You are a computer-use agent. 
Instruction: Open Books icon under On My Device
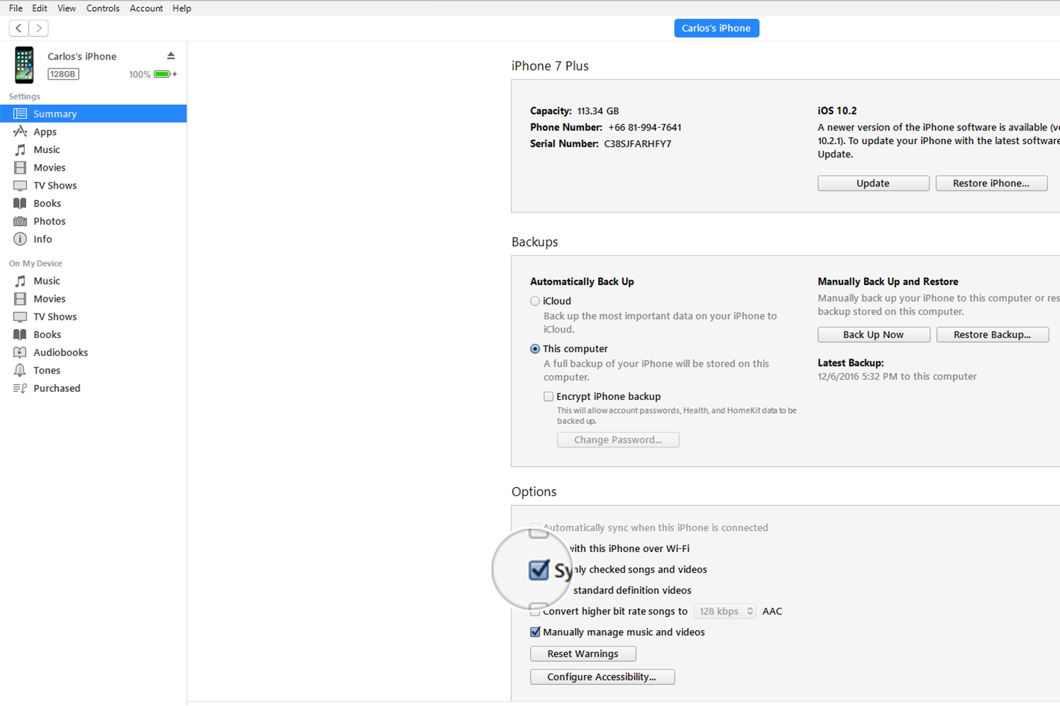tap(20, 335)
